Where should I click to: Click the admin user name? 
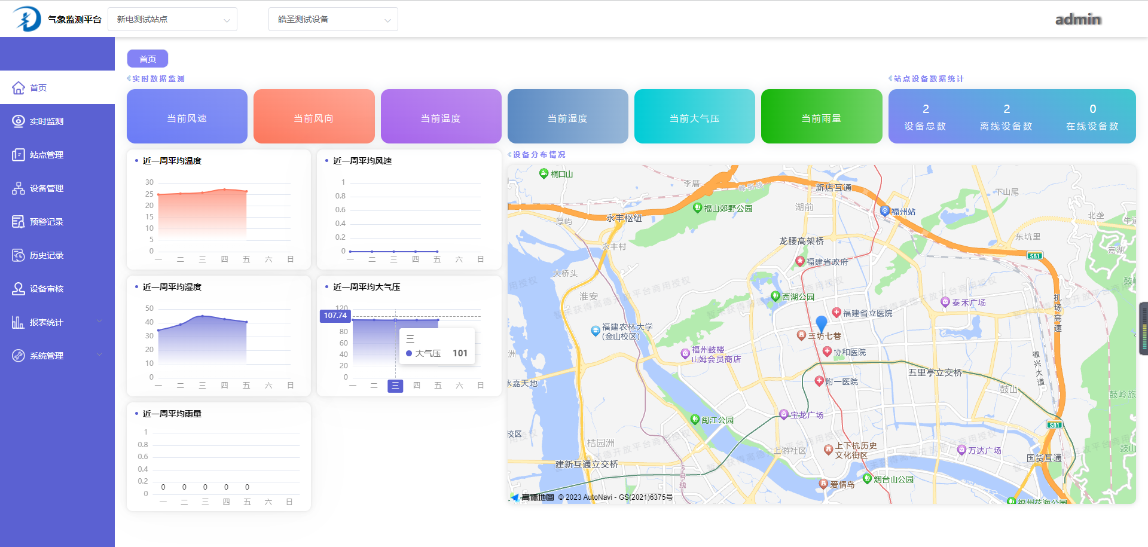click(1078, 19)
